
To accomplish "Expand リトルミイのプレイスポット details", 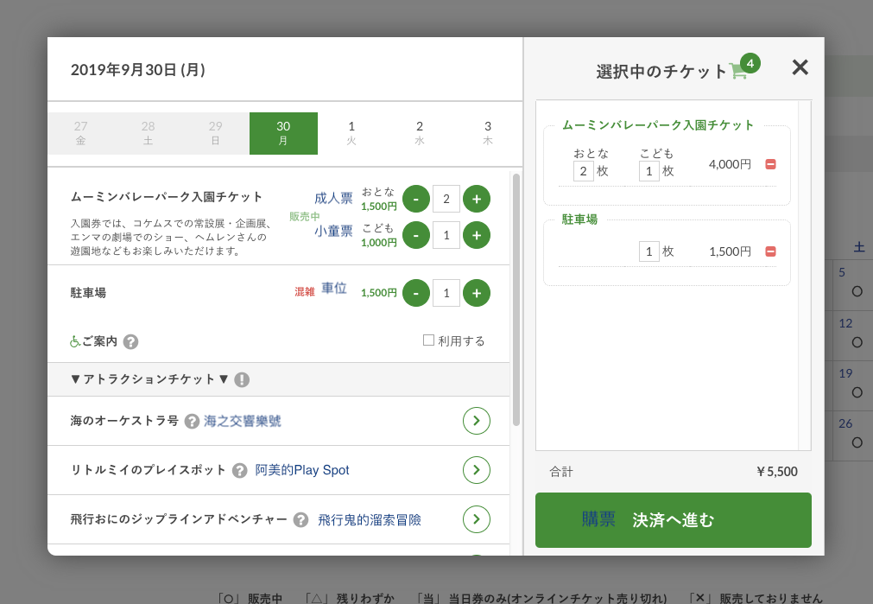I will pyautogui.click(x=477, y=470).
